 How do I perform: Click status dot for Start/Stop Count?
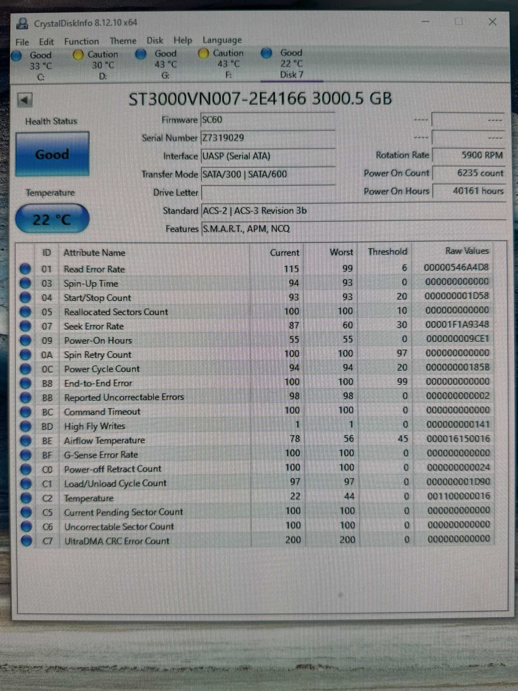[25, 298]
